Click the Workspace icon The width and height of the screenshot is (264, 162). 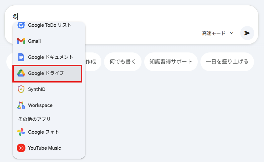click(x=21, y=105)
